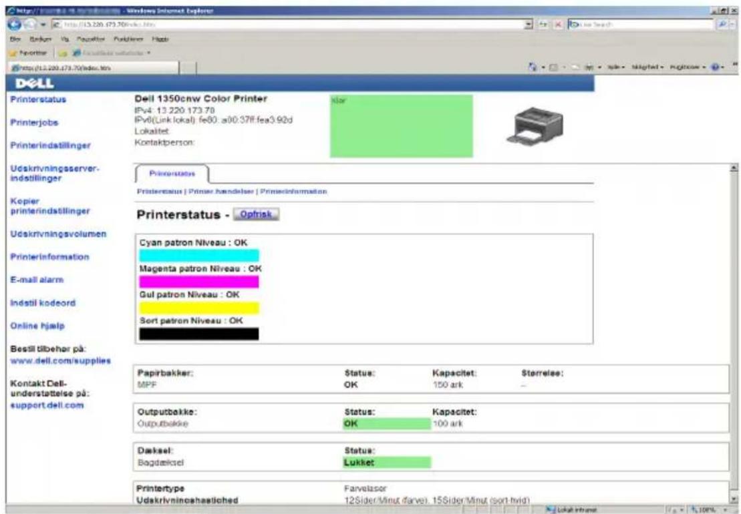Follow the support.dell.com link
The height and width of the screenshot is (514, 741).
pos(47,405)
